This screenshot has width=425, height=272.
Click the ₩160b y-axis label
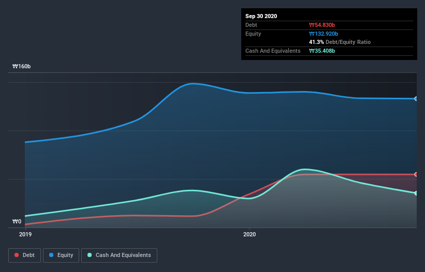click(22, 66)
